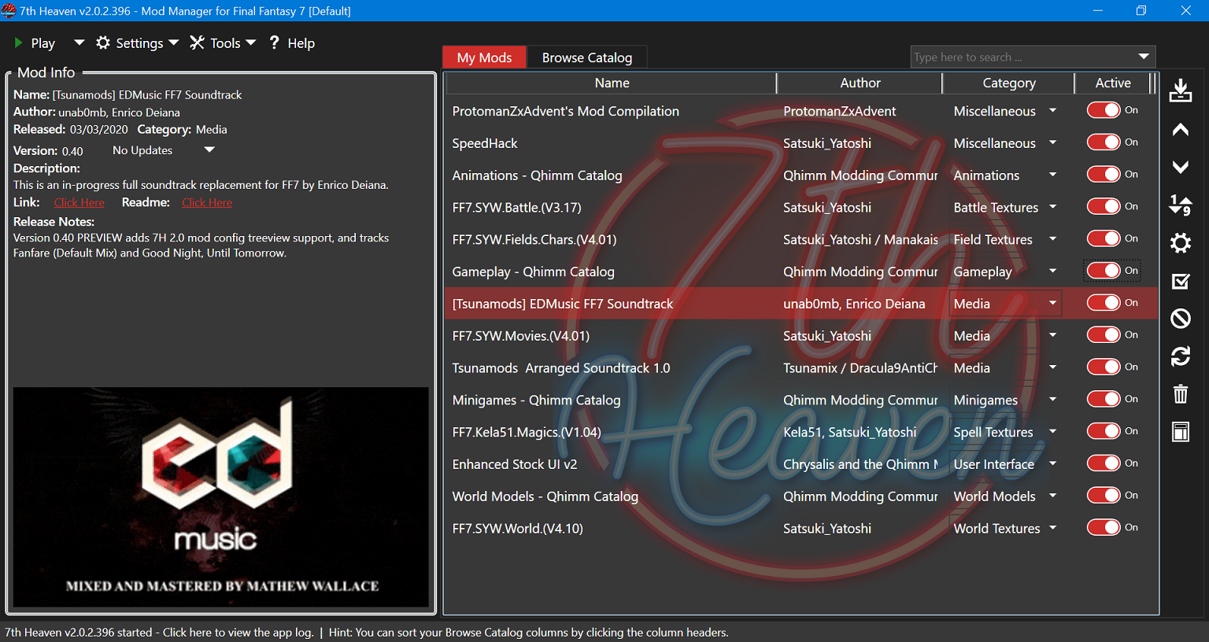Disable EDMusic FF7 Soundtrack toggle
The height and width of the screenshot is (642, 1209).
(x=1104, y=303)
